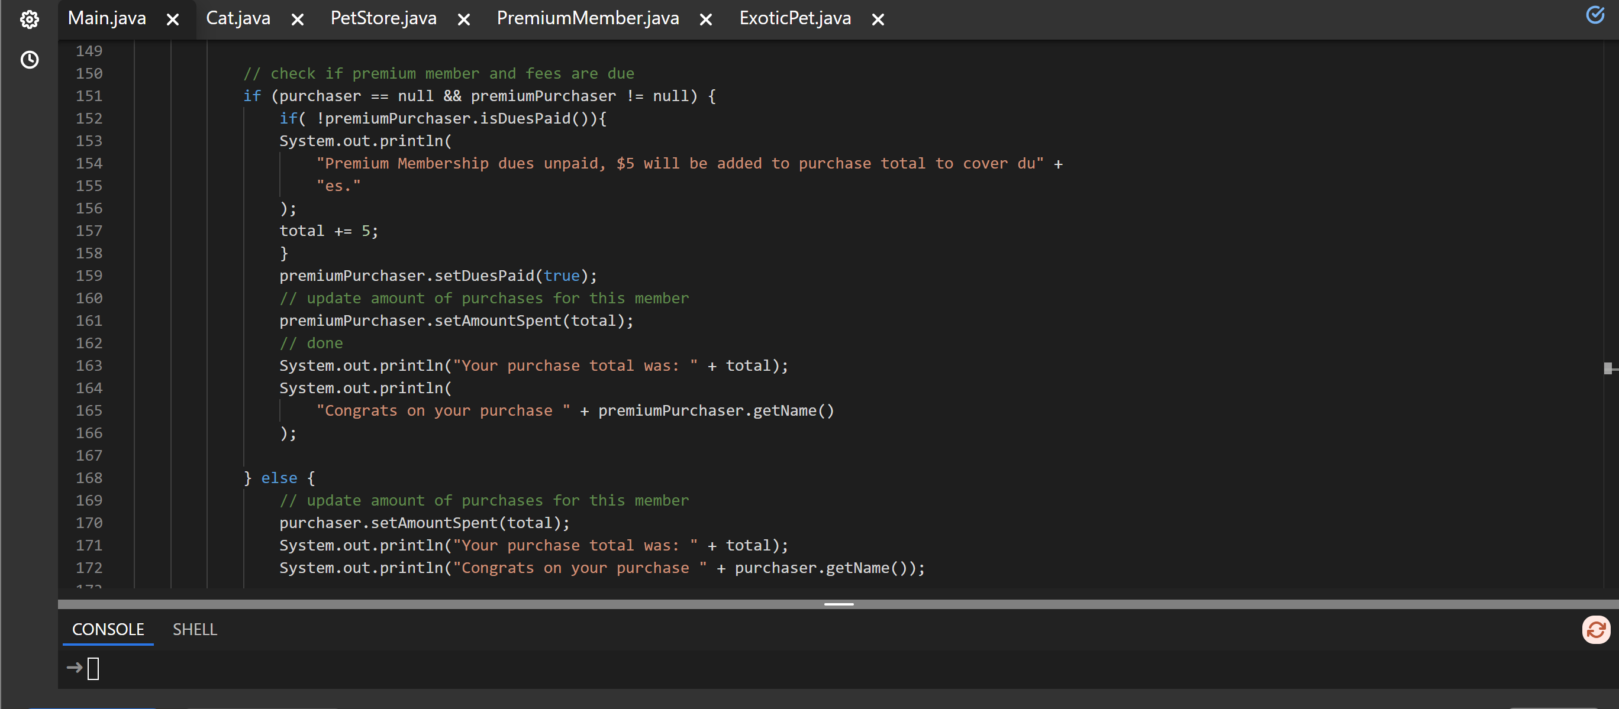The width and height of the screenshot is (1619, 709).
Task: Switch to the PetStore.java tab
Action: pyautogui.click(x=383, y=19)
